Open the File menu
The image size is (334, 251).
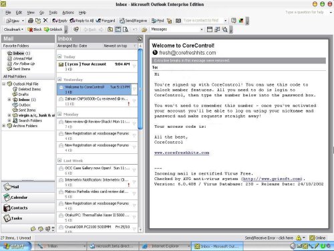[8, 13]
